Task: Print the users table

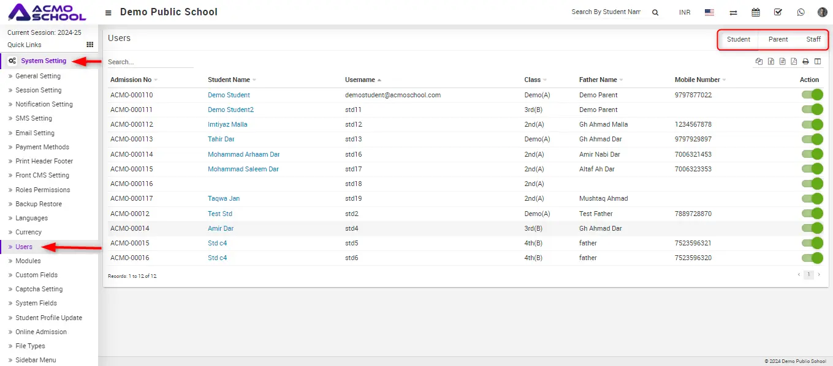Action: tap(806, 61)
